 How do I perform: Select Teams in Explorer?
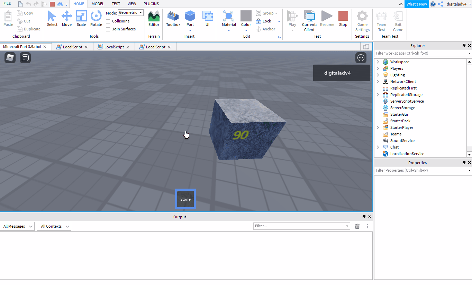point(396,134)
